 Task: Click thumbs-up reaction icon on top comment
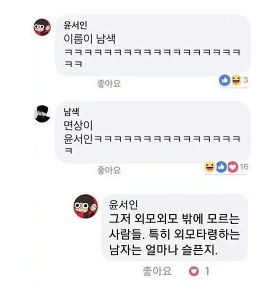pyautogui.click(x=224, y=80)
